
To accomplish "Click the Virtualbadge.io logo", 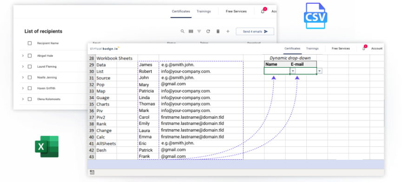I will coord(105,48).
